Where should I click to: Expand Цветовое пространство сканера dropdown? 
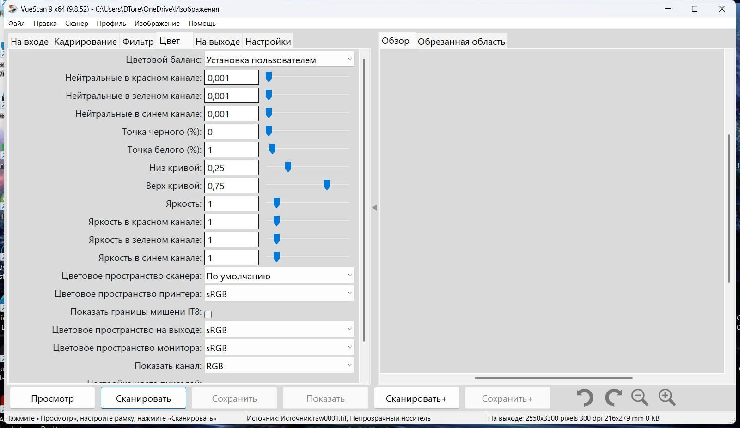pos(279,276)
